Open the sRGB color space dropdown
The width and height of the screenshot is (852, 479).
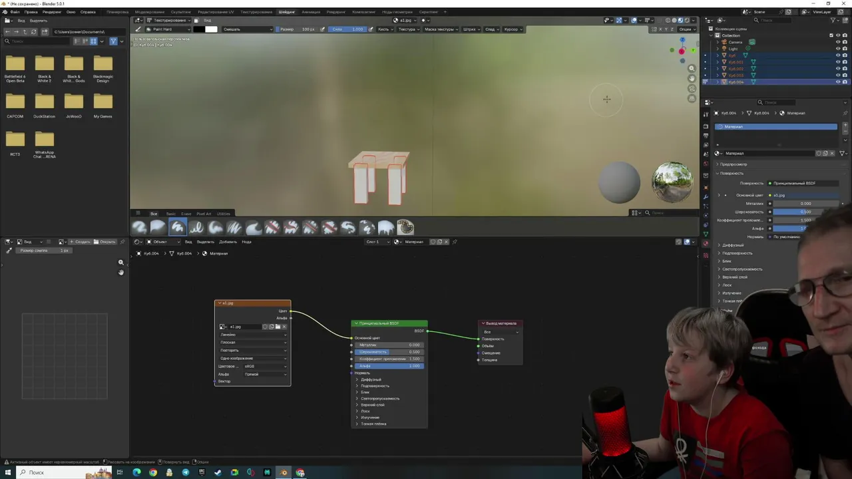coord(265,367)
